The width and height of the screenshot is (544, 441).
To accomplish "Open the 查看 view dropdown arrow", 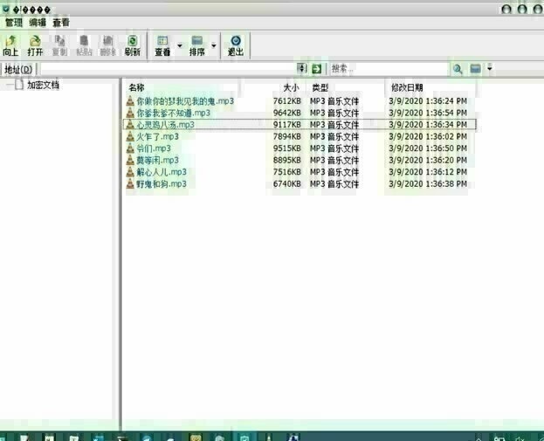I will click(180, 45).
